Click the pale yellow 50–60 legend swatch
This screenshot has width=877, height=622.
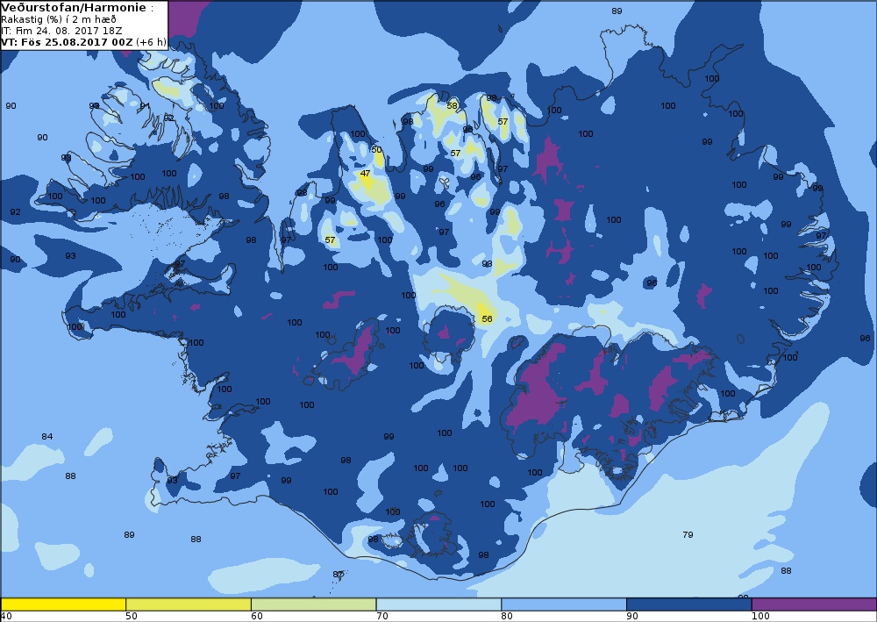click(x=189, y=604)
